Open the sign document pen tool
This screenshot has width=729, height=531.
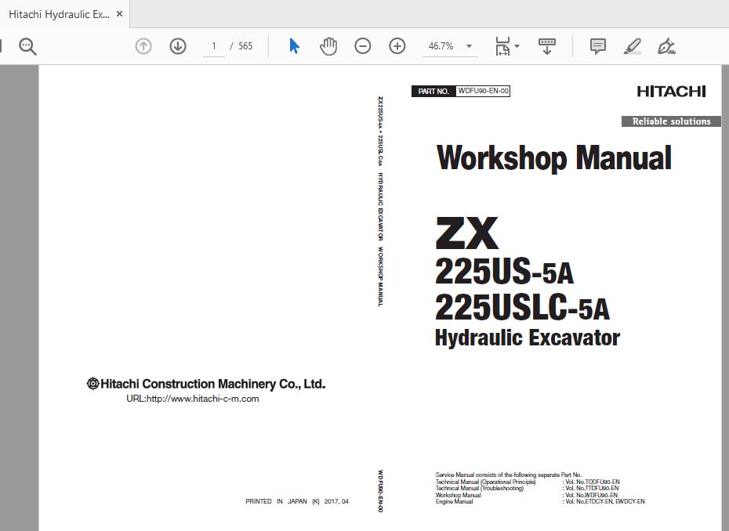pyautogui.click(x=666, y=46)
